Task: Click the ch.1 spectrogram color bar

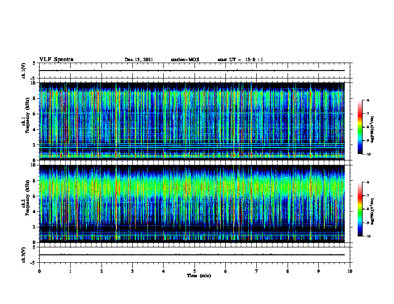Action: pos(360,127)
